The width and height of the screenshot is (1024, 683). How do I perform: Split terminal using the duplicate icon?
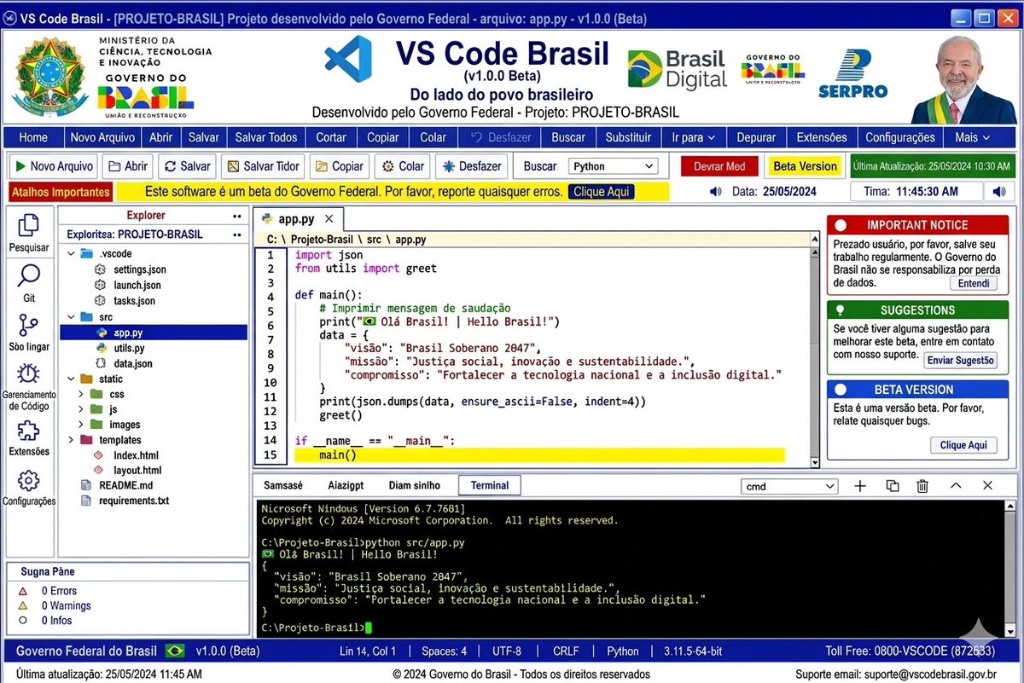click(893, 486)
